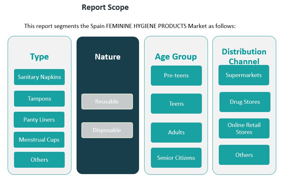
Task: Select the Teens box
Action: coord(176,104)
